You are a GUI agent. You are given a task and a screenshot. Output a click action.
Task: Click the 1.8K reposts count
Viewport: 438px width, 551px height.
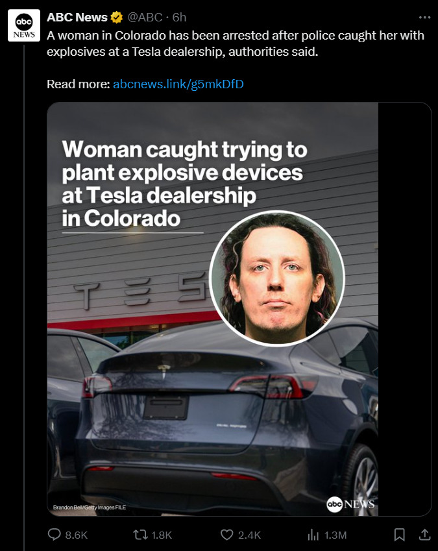[x=162, y=535]
